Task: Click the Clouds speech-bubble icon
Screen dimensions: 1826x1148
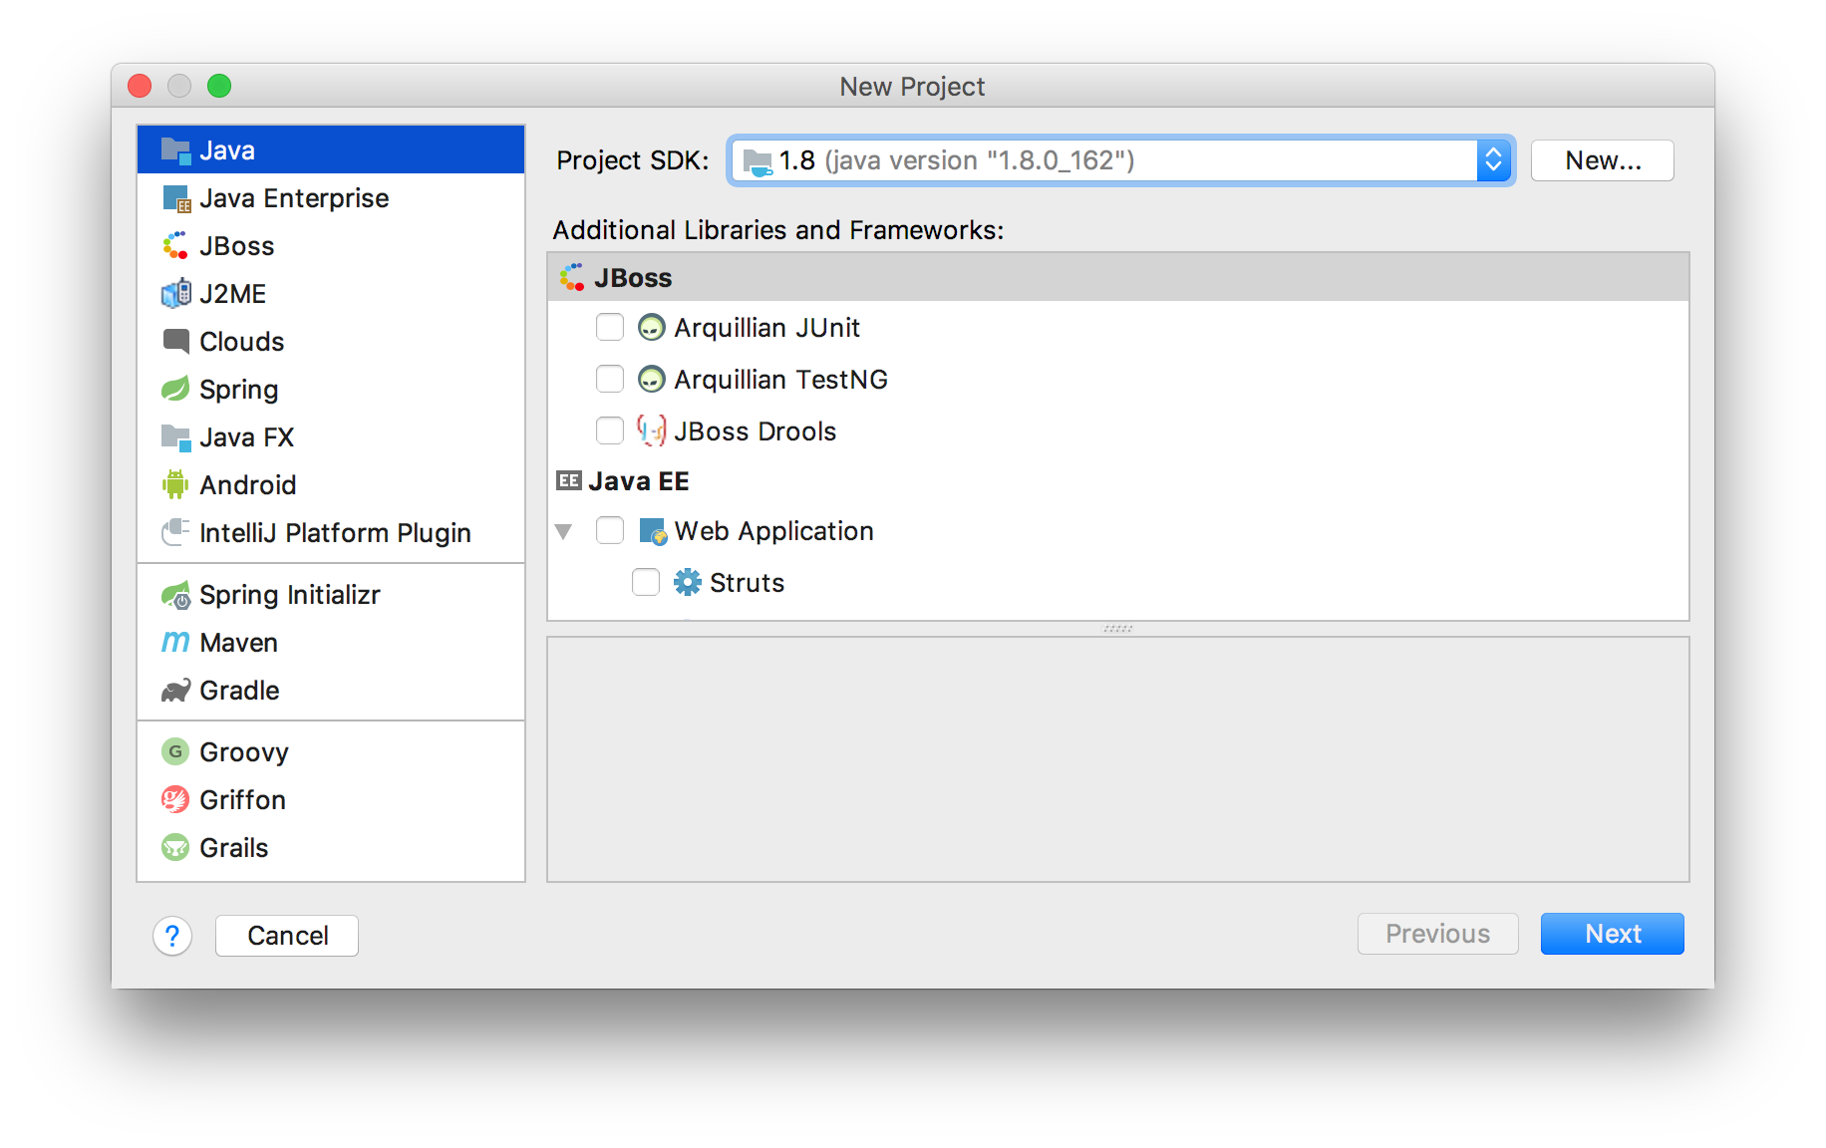Action: pyautogui.click(x=175, y=342)
